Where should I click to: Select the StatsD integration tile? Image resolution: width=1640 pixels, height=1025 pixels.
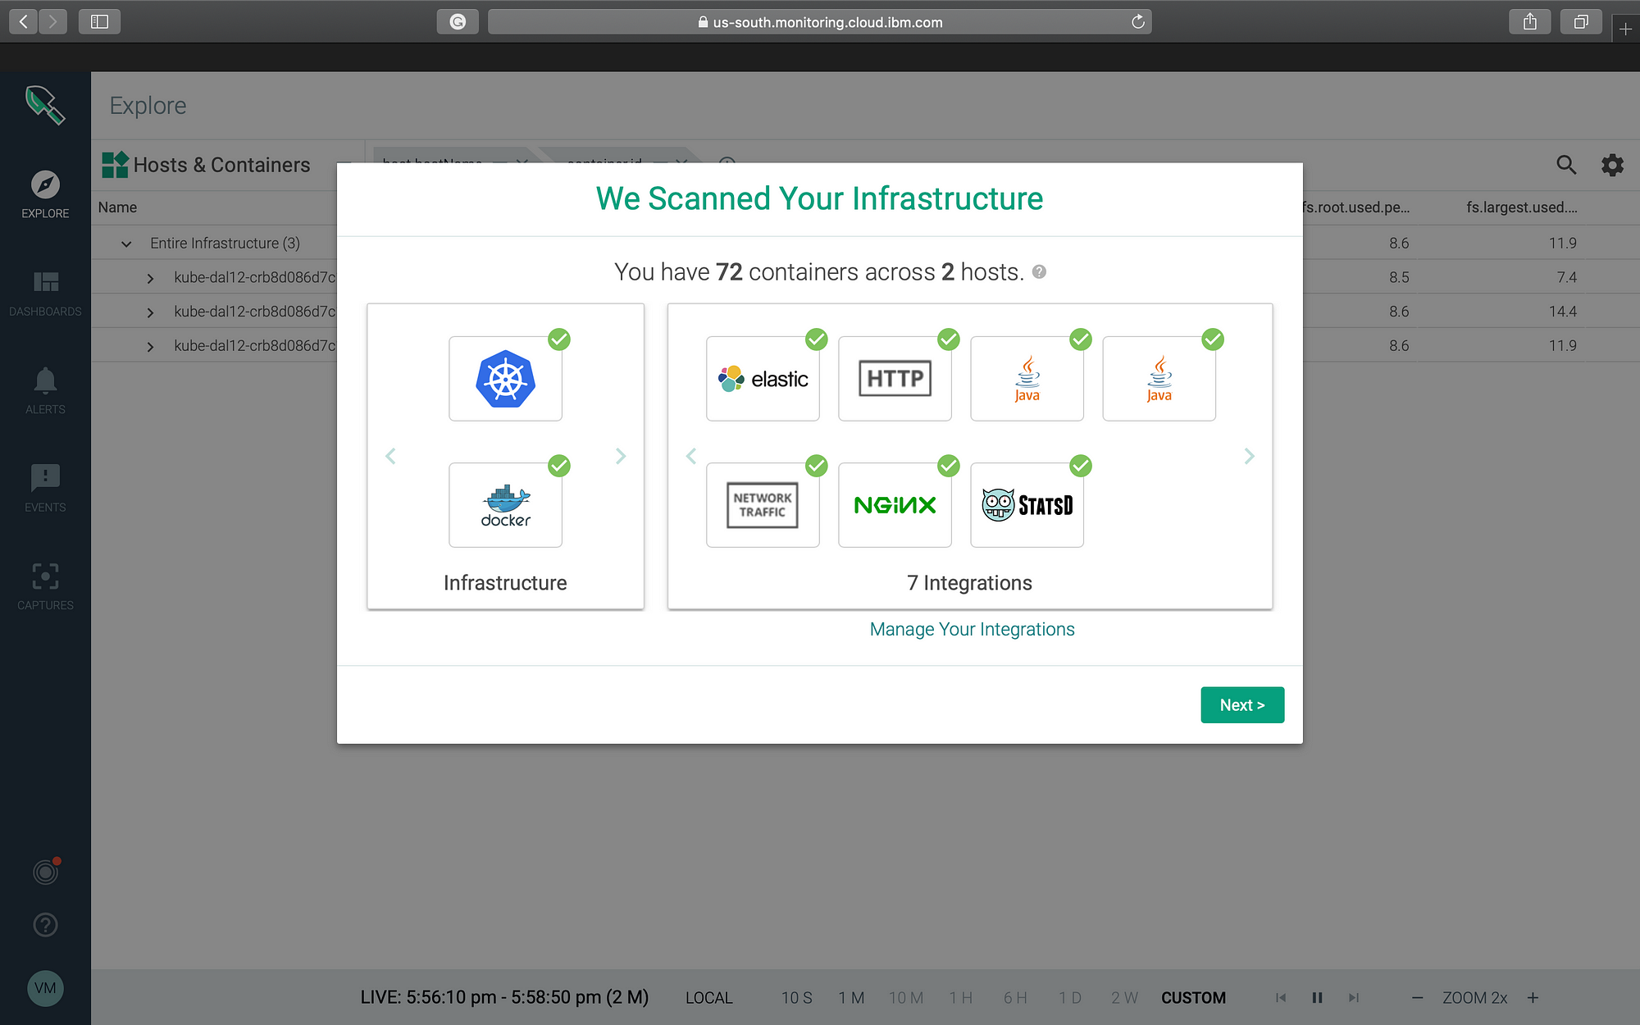(1027, 505)
